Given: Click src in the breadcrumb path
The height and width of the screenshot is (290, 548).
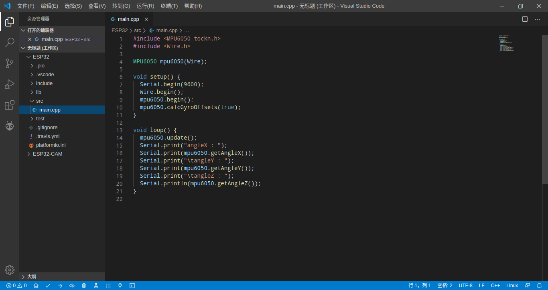Looking at the screenshot, I should click(138, 30).
